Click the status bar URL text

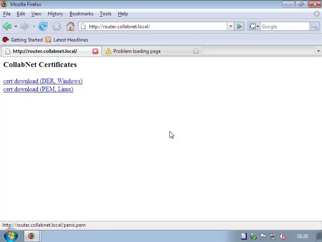[x=44, y=225]
